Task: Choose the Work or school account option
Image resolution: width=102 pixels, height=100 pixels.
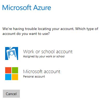Action: click(39, 53)
